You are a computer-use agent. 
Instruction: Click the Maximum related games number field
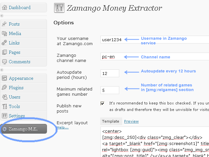(110, 90)
